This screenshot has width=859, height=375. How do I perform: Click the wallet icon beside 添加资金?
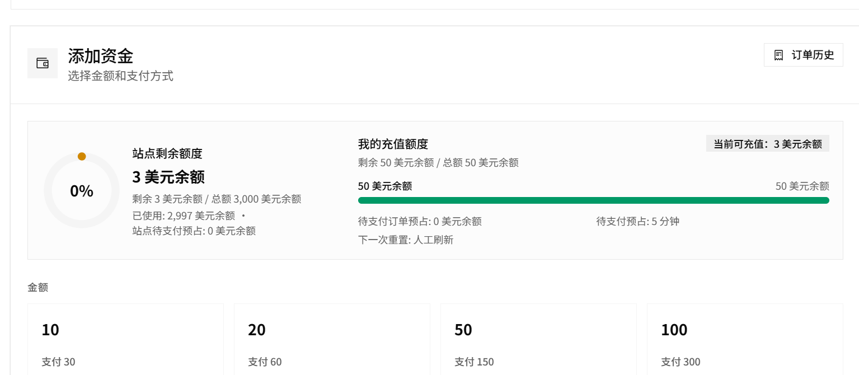[43, 63]
